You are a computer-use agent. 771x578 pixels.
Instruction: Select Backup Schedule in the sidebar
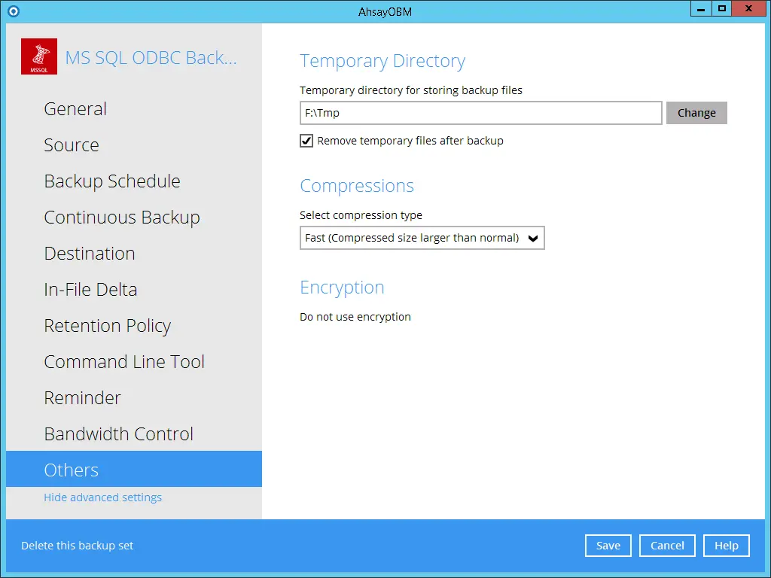[x=111, y=181]
